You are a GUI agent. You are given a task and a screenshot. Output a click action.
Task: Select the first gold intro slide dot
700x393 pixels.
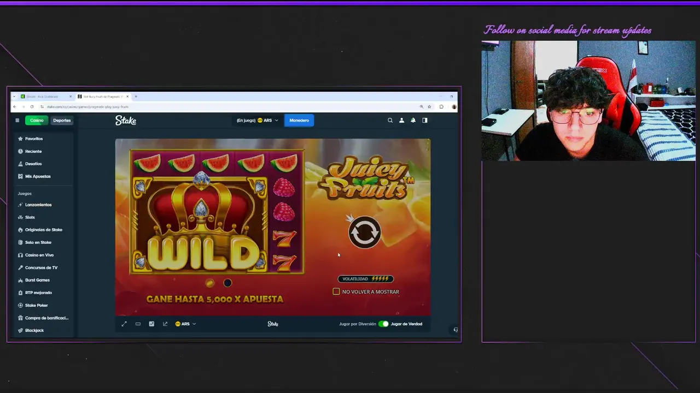coord(209,283)
